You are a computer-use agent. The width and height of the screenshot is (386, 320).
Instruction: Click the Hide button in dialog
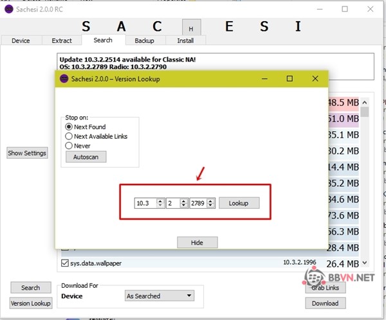point(197,242)
